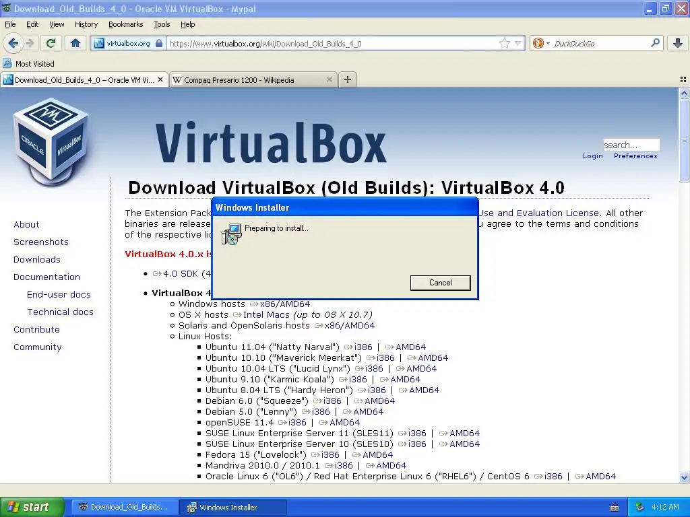Cancel the Windows Installer dialog

(440, 283)
